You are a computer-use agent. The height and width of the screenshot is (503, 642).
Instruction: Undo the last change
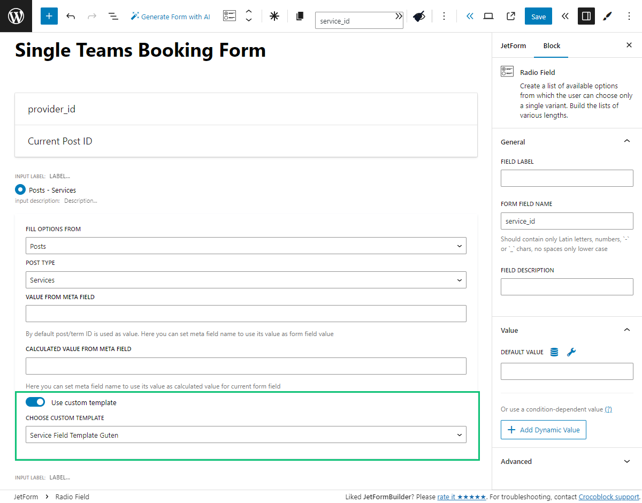pos(71,16)
